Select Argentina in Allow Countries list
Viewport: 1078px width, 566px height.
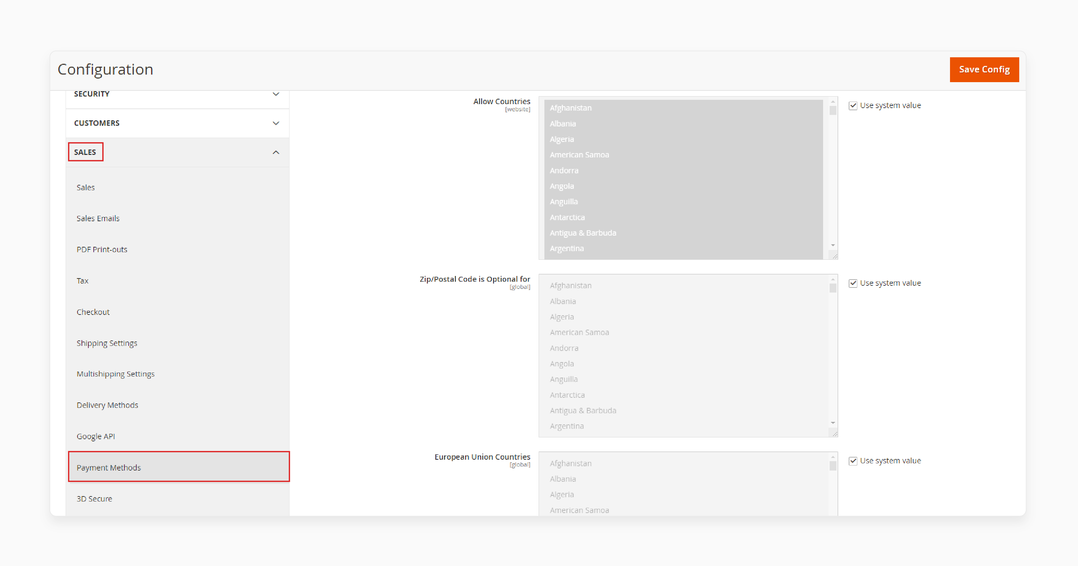[x=567, y=248]
